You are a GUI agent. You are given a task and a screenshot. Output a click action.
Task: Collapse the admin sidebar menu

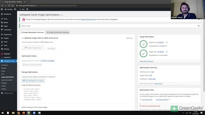coord(7,93)
